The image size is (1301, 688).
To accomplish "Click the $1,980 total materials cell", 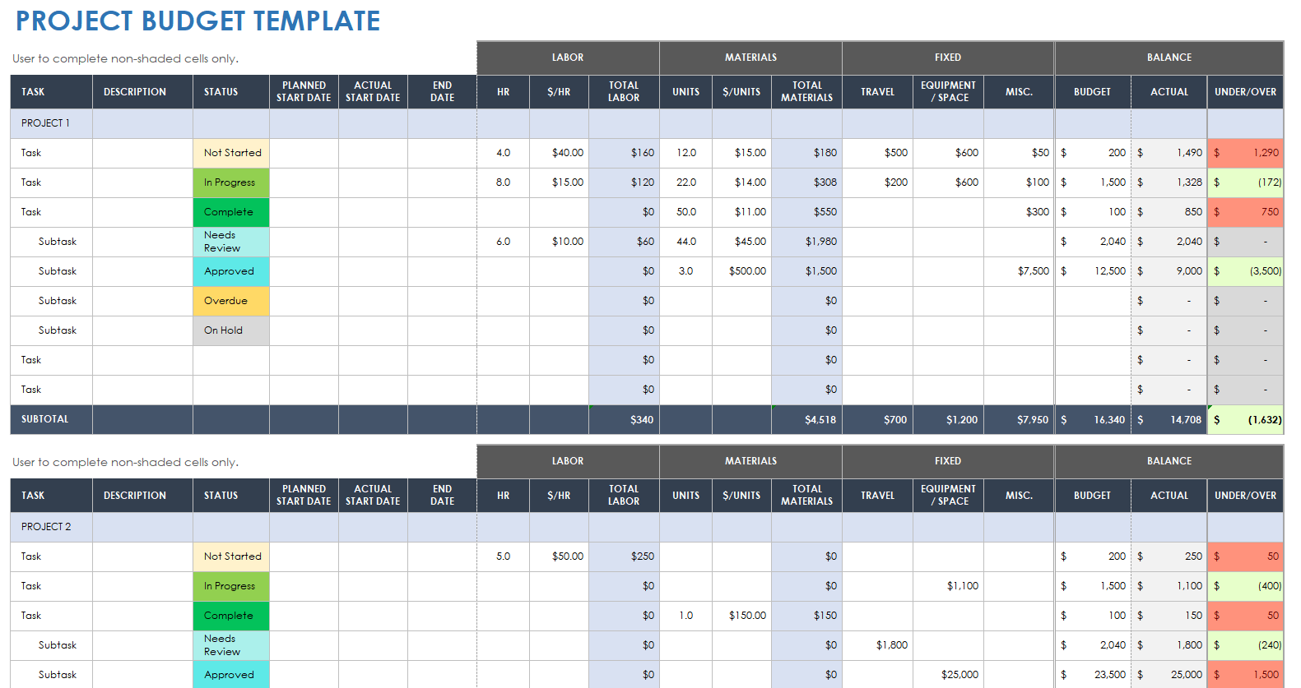I will click(806, 242).
